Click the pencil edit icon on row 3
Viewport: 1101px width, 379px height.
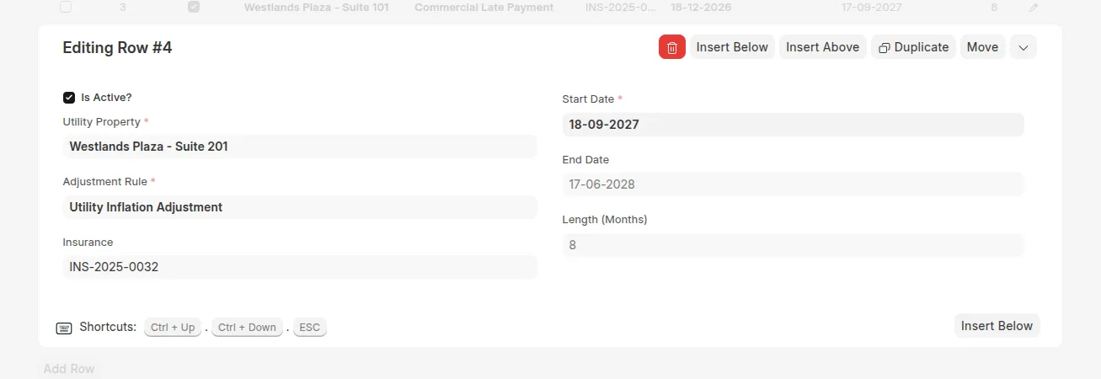coord(1034,8)
